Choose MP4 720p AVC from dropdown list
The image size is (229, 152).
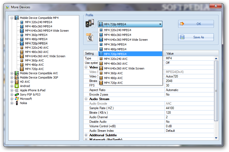click(130, 83)
